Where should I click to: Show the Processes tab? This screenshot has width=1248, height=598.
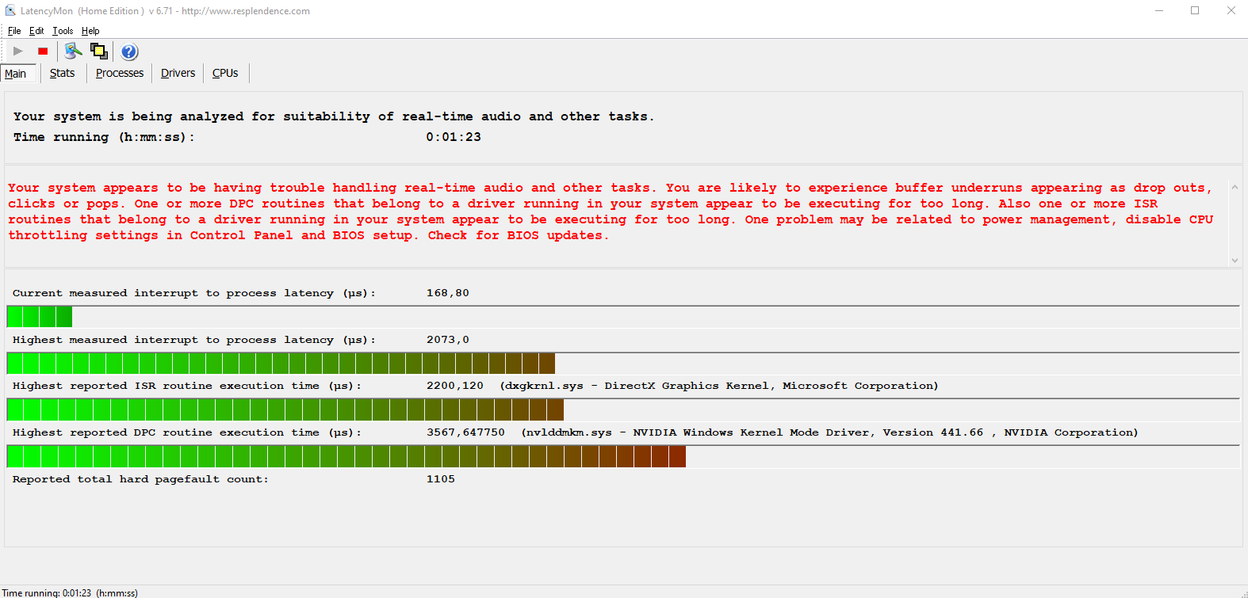(120, 73)
